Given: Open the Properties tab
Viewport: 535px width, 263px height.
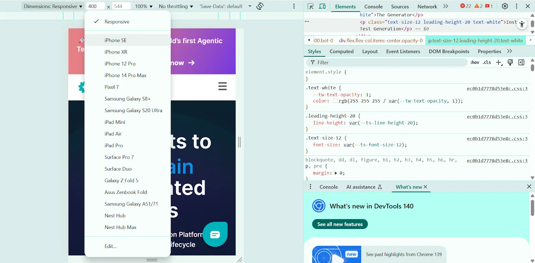Looking at the screenshot, I should point(489,51).
